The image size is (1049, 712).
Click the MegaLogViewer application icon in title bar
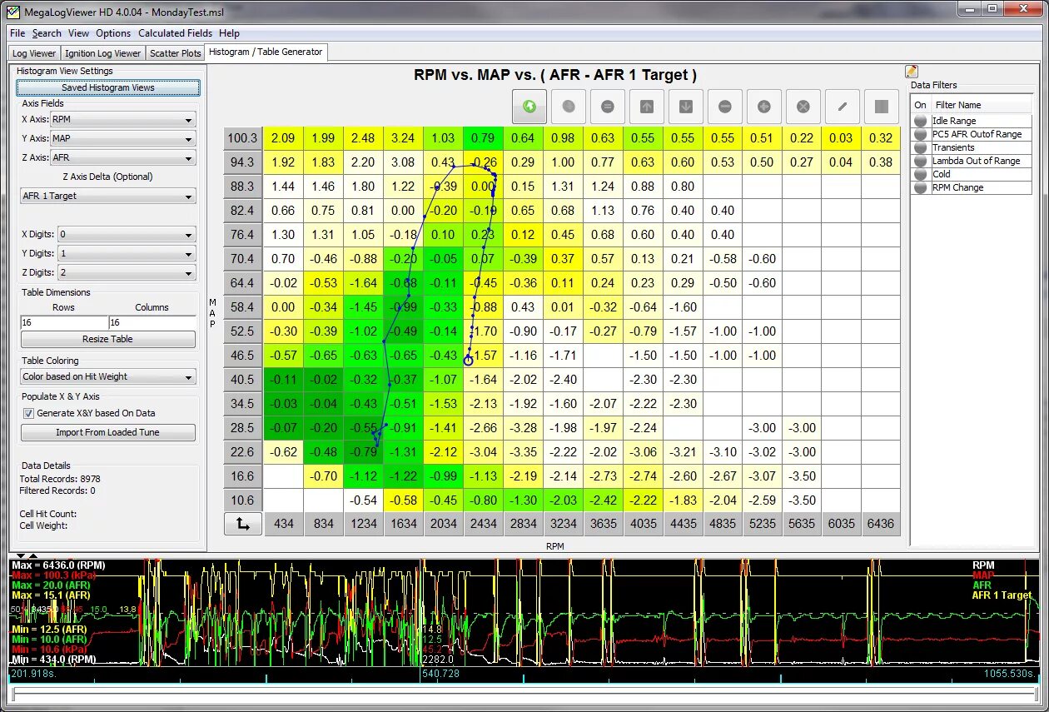[x=12, y=12]
